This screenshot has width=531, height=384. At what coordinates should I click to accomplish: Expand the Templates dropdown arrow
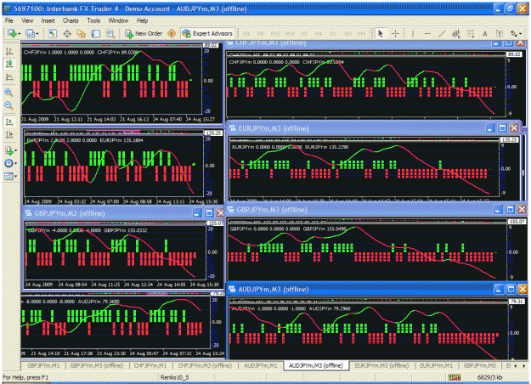tap(15, 177)
